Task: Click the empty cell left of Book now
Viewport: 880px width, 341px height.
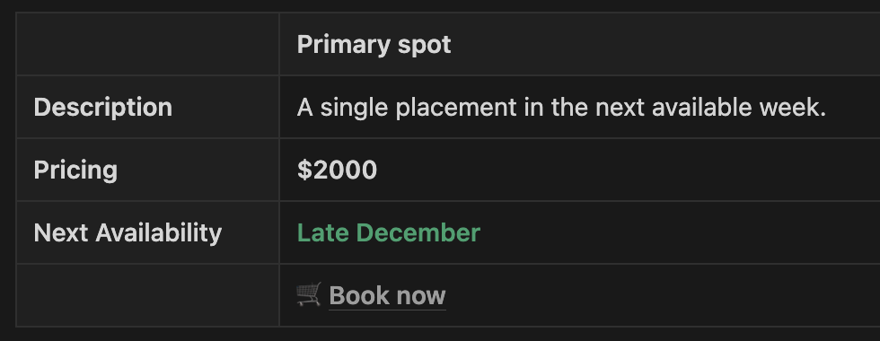Action: 148,295
